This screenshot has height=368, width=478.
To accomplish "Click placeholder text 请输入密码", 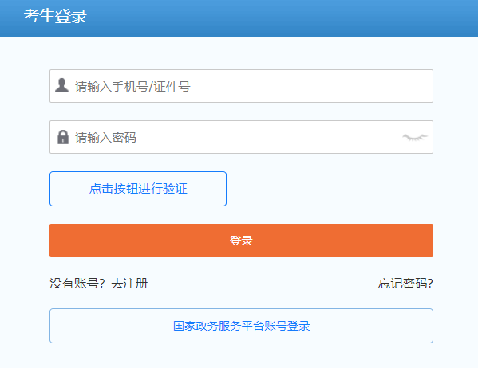I will [x=105, y=138].
